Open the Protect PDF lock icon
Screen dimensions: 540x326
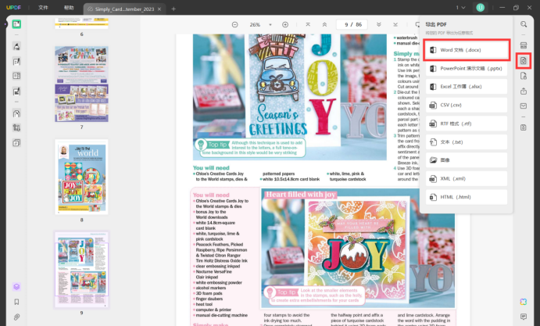coord(524,76)
